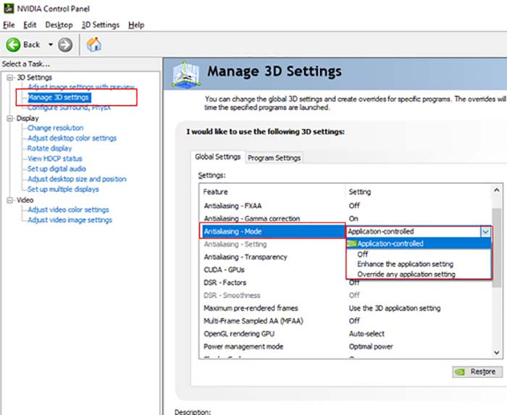
Task: Select OpenGL rendering GPU row
Action: (x=345, y=334)
